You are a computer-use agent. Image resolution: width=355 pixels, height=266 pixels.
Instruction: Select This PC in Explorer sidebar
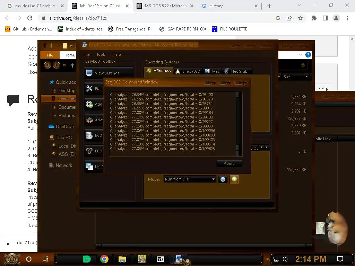point(60,138)
